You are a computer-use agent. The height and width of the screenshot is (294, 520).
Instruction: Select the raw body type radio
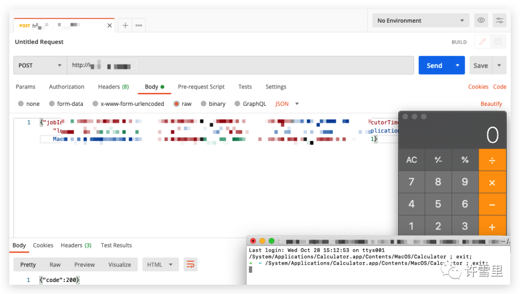176,104
